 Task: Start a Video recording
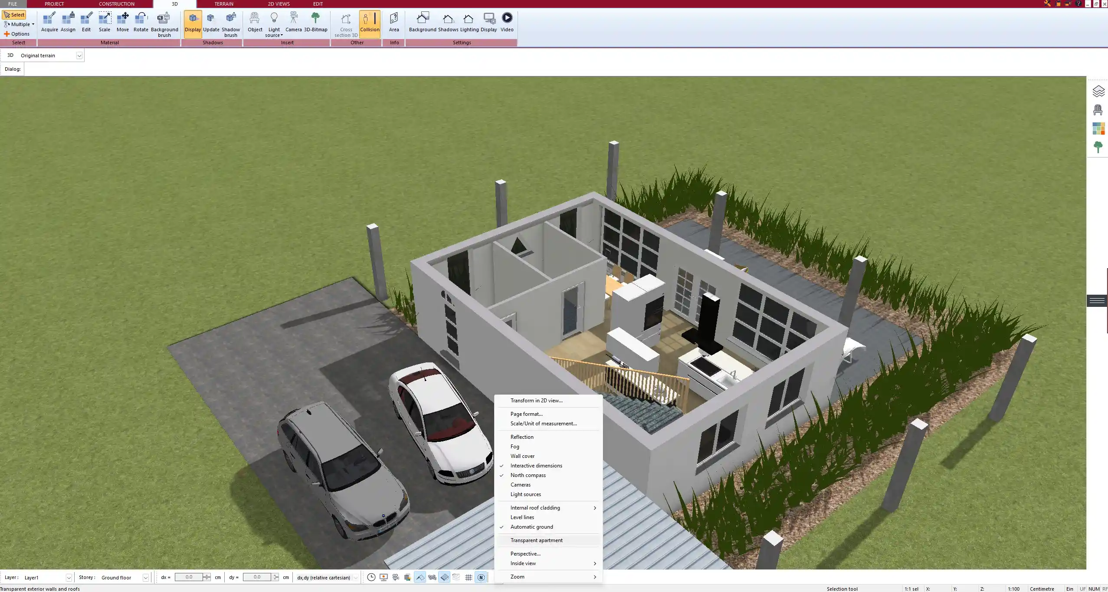pyautogui.click(x=506, y=22)
